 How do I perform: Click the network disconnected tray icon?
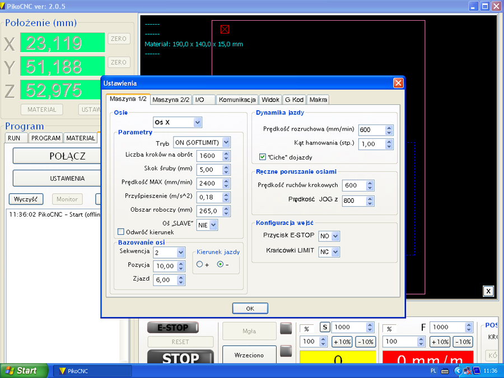point(468,371)
